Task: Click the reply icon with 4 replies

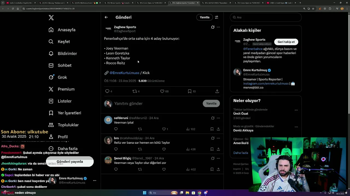Action: click(107, 91)
